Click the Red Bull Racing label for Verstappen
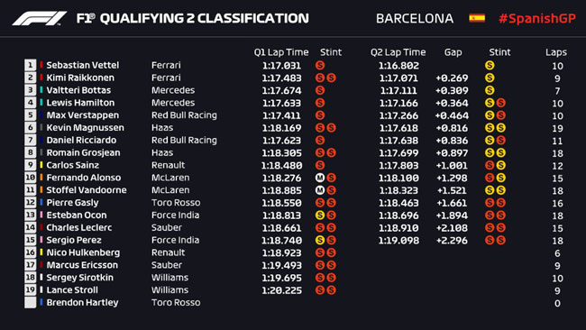The image size is (586, 330). [x=184, y=115]
